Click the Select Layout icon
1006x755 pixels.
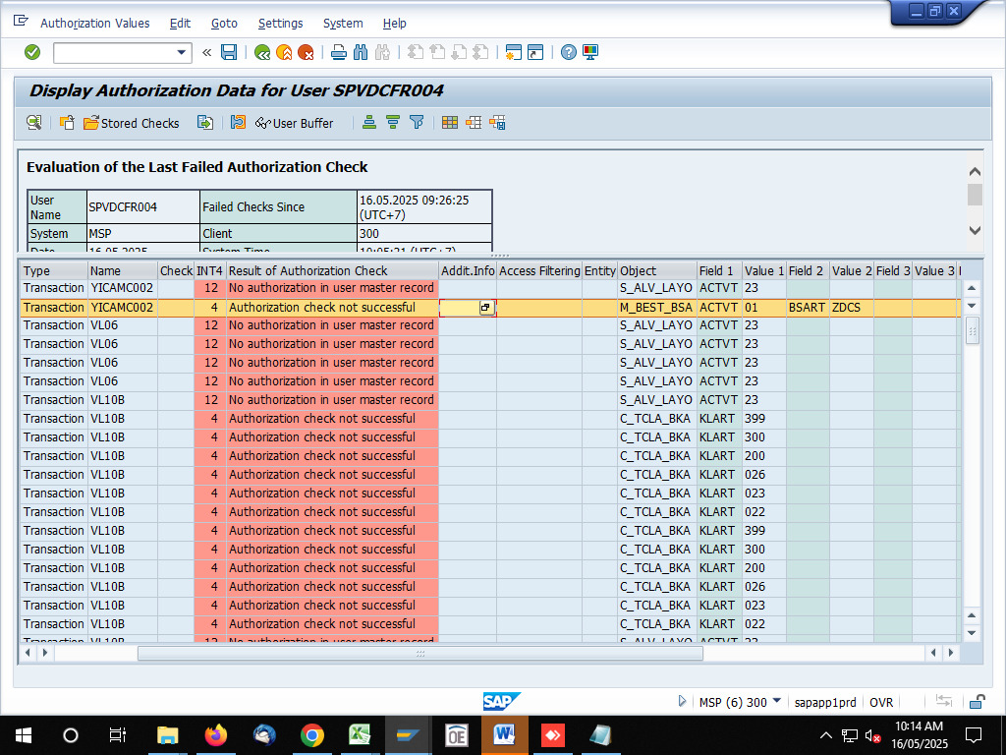click(474, 123)
